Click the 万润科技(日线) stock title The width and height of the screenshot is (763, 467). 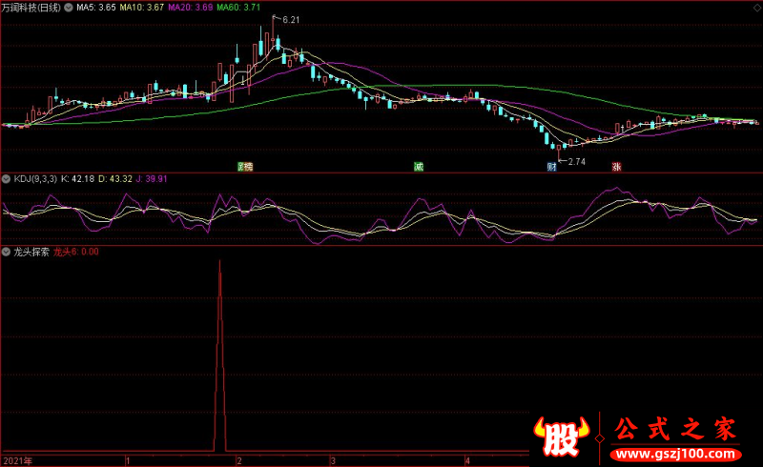(x=31, y=8)
